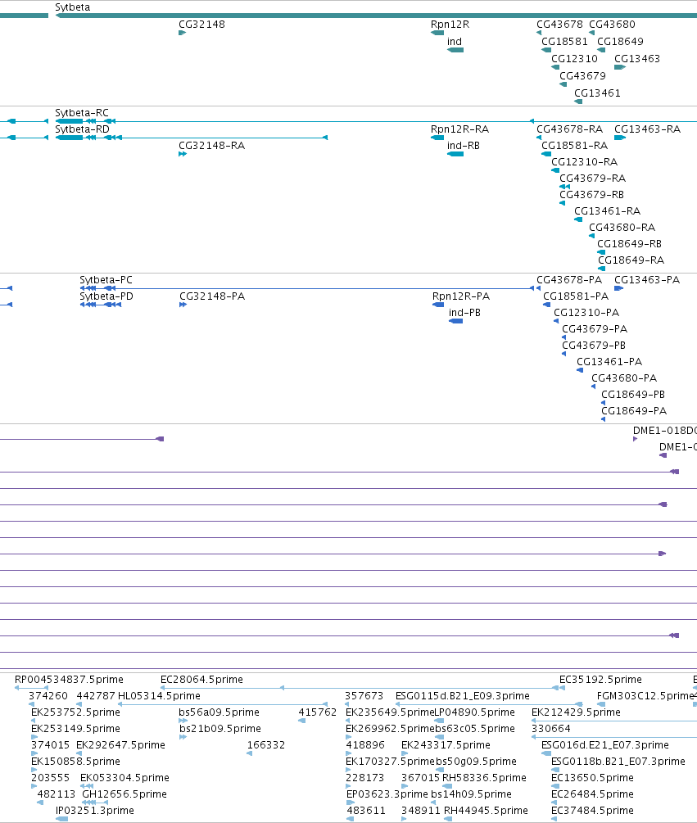Click the Rpn12R gene arrow glyph

(x=437, y=33)
